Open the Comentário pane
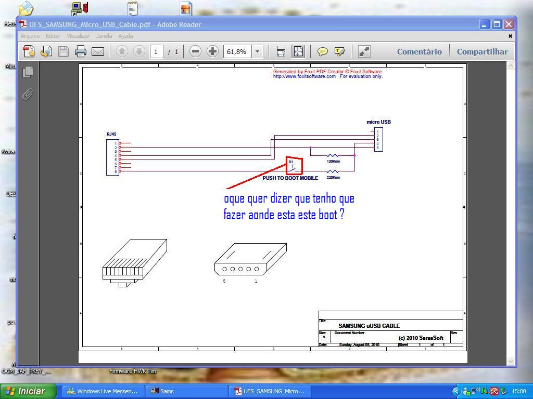 [419, 51]
